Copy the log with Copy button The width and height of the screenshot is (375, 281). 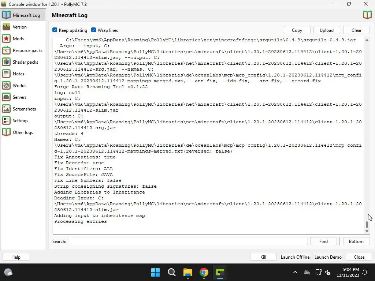(x=297, y=30)
